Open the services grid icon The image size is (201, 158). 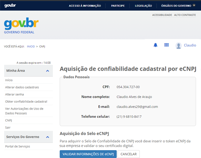(x=167, y=45)
